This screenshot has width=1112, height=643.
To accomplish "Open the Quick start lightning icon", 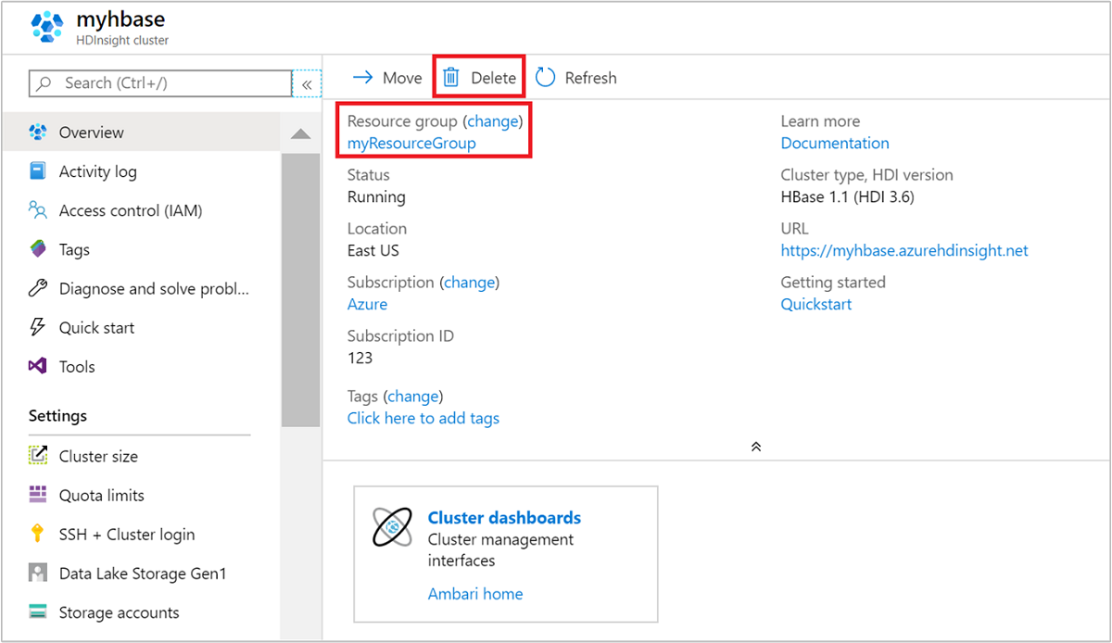I will pos(38,327).
